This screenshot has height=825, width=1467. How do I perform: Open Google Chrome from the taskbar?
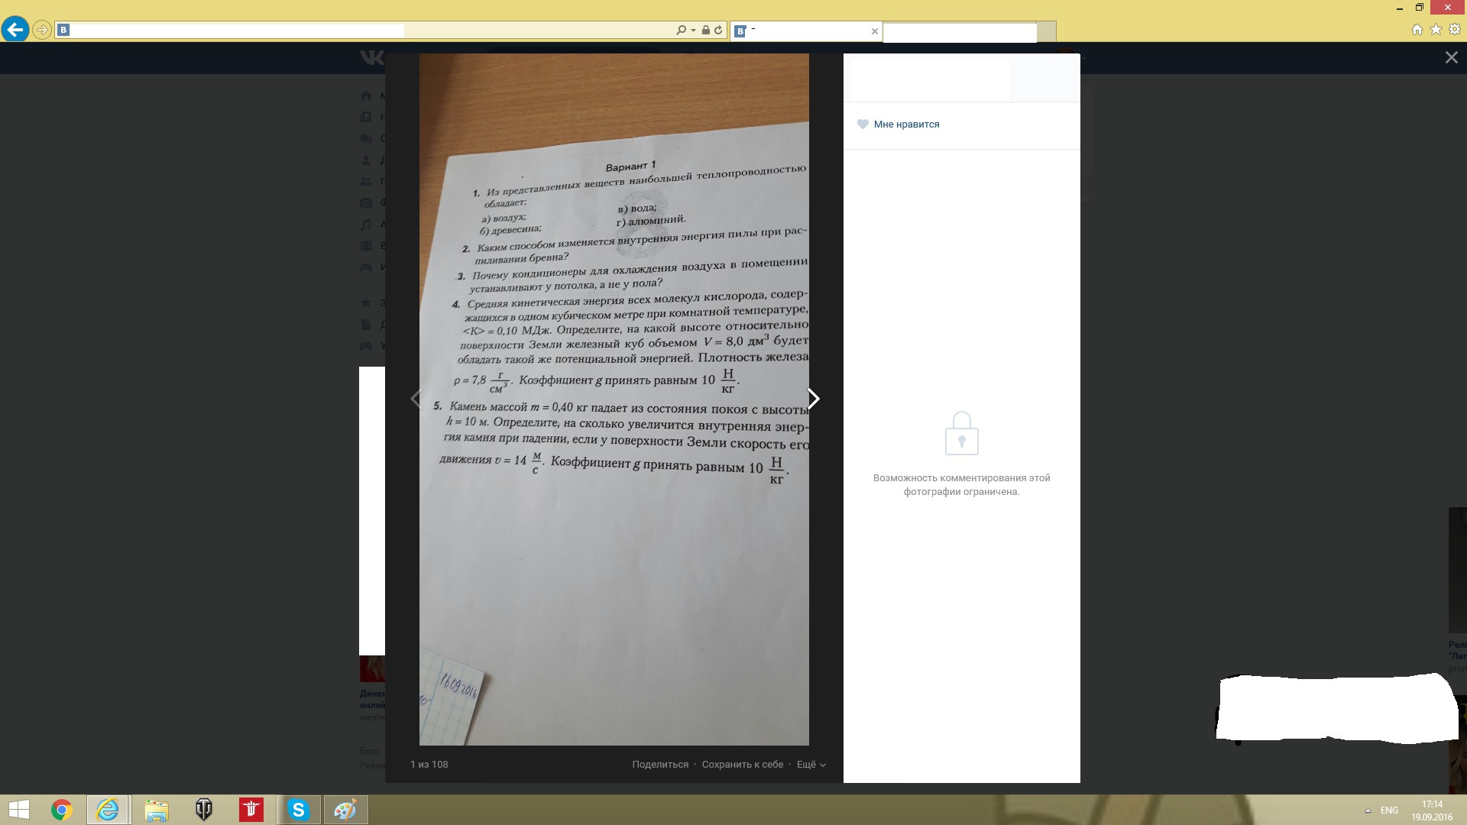pyautogui.click(x=62, y=810)
